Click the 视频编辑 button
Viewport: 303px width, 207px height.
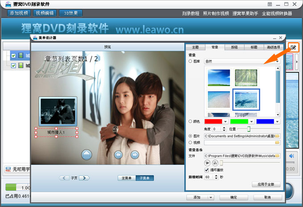pos(45,13)
